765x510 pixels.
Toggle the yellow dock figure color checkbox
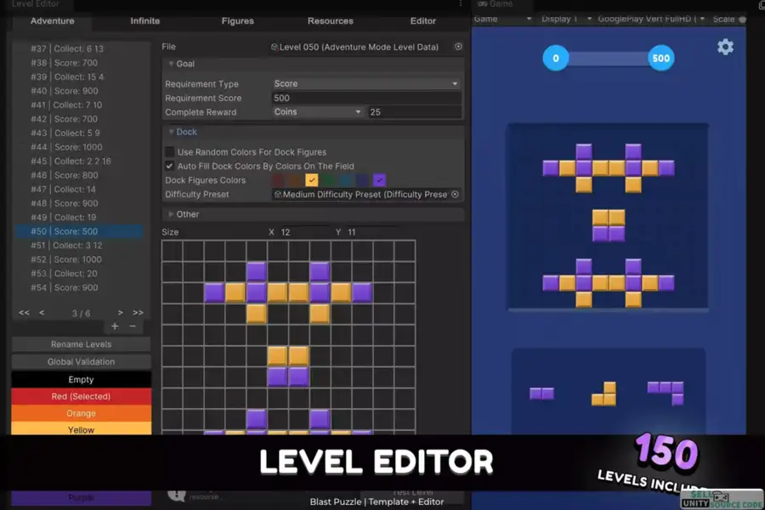(x=312, y=180)
